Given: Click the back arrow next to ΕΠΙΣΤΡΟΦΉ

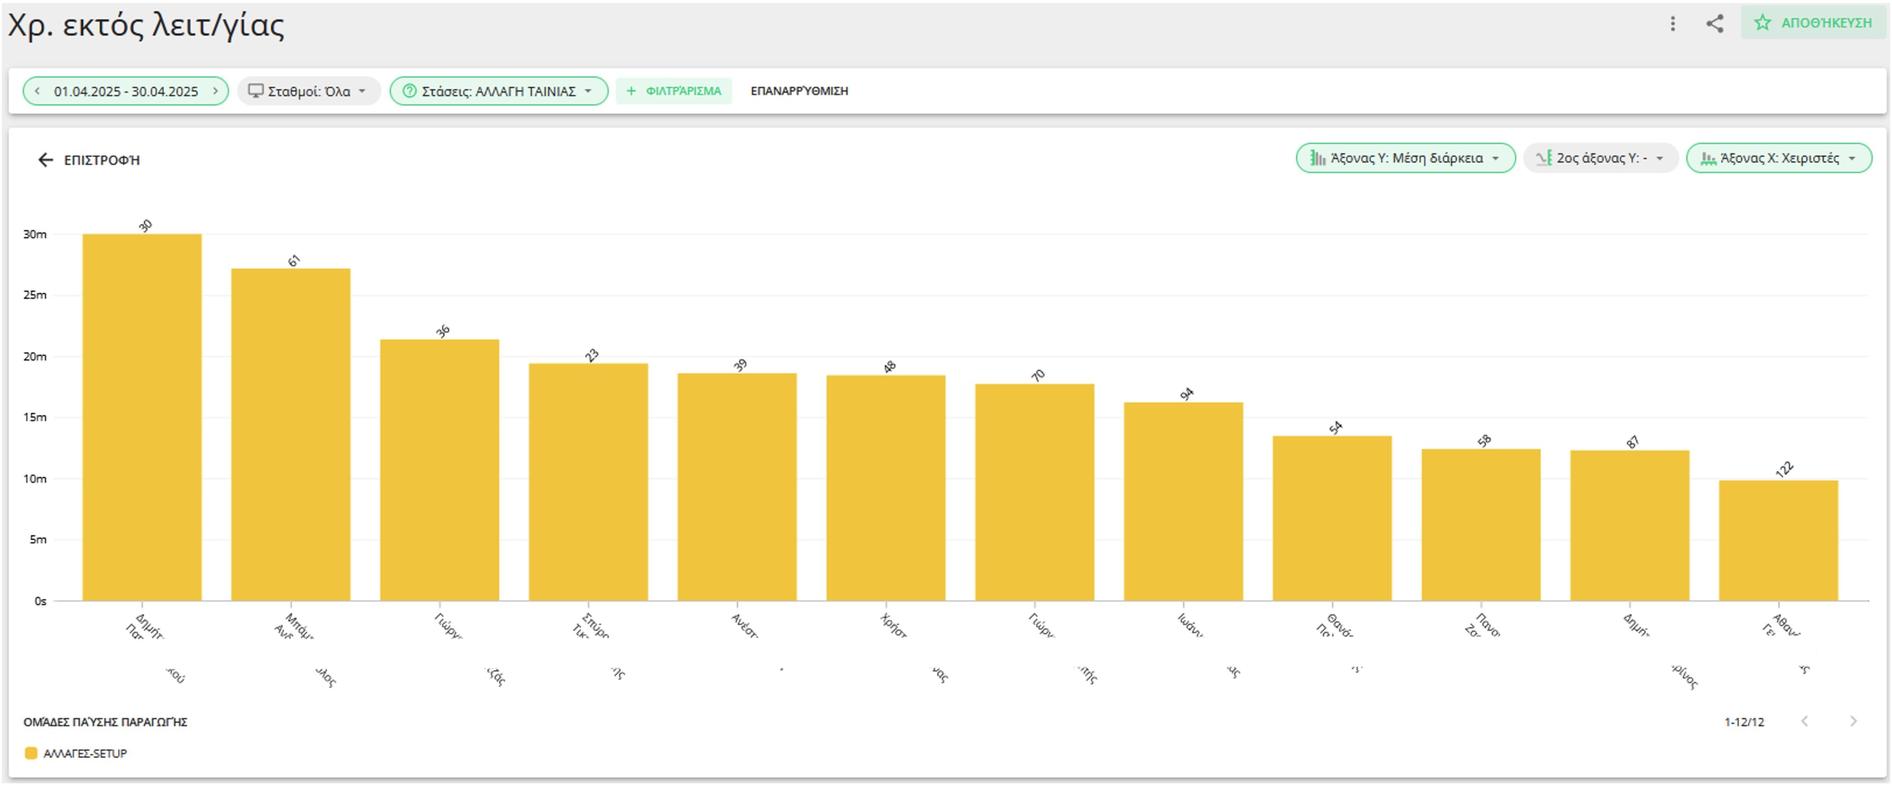Looking at the screenshot, I should pos(45,159).
